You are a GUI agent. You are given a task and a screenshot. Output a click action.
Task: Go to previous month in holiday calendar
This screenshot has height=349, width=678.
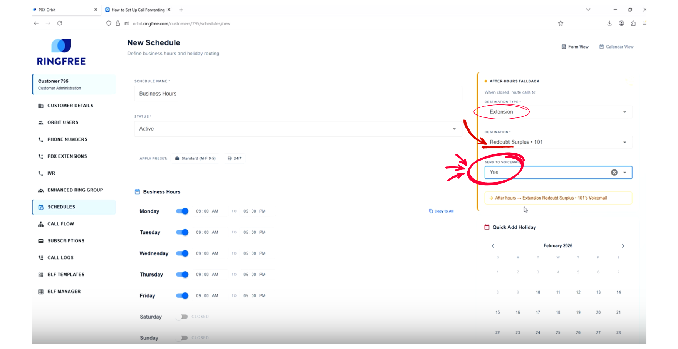click(x=493, y=246)
